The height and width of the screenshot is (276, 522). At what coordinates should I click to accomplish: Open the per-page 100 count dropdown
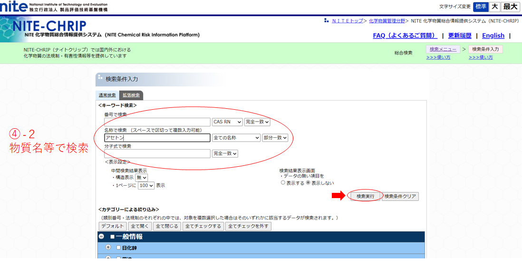146,186
